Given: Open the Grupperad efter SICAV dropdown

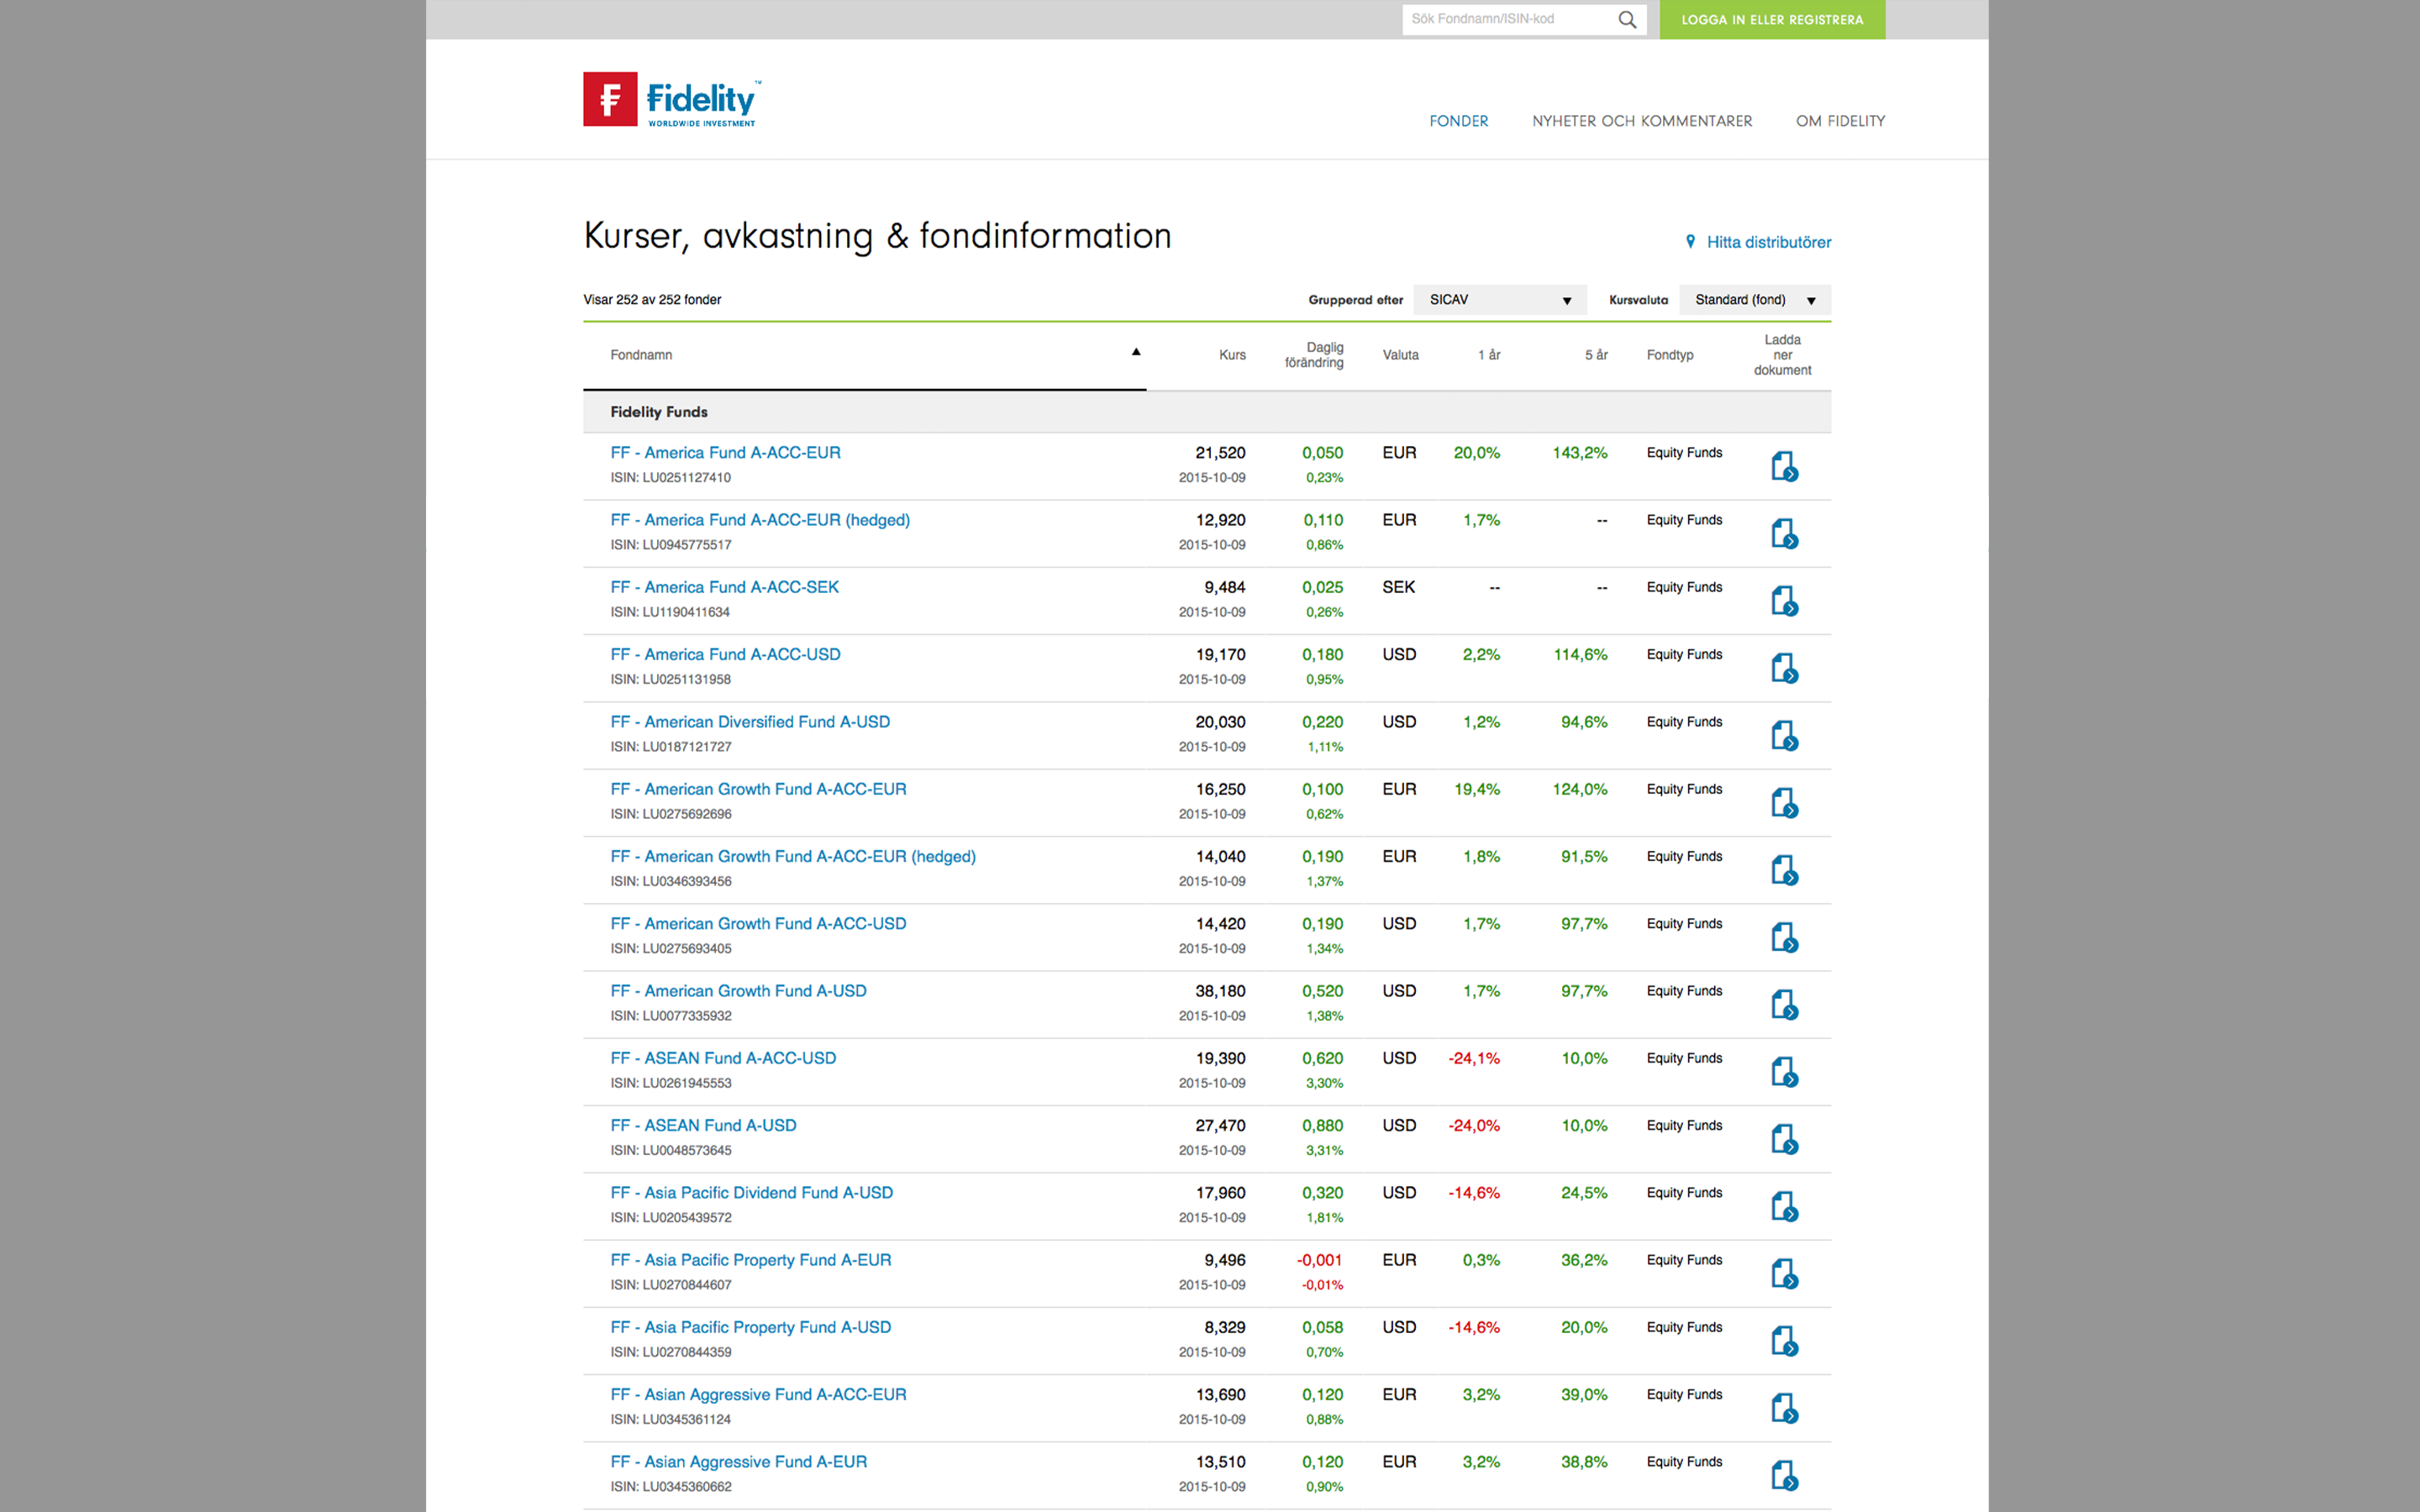Looking at the screenshot, I should point(1499,300).
